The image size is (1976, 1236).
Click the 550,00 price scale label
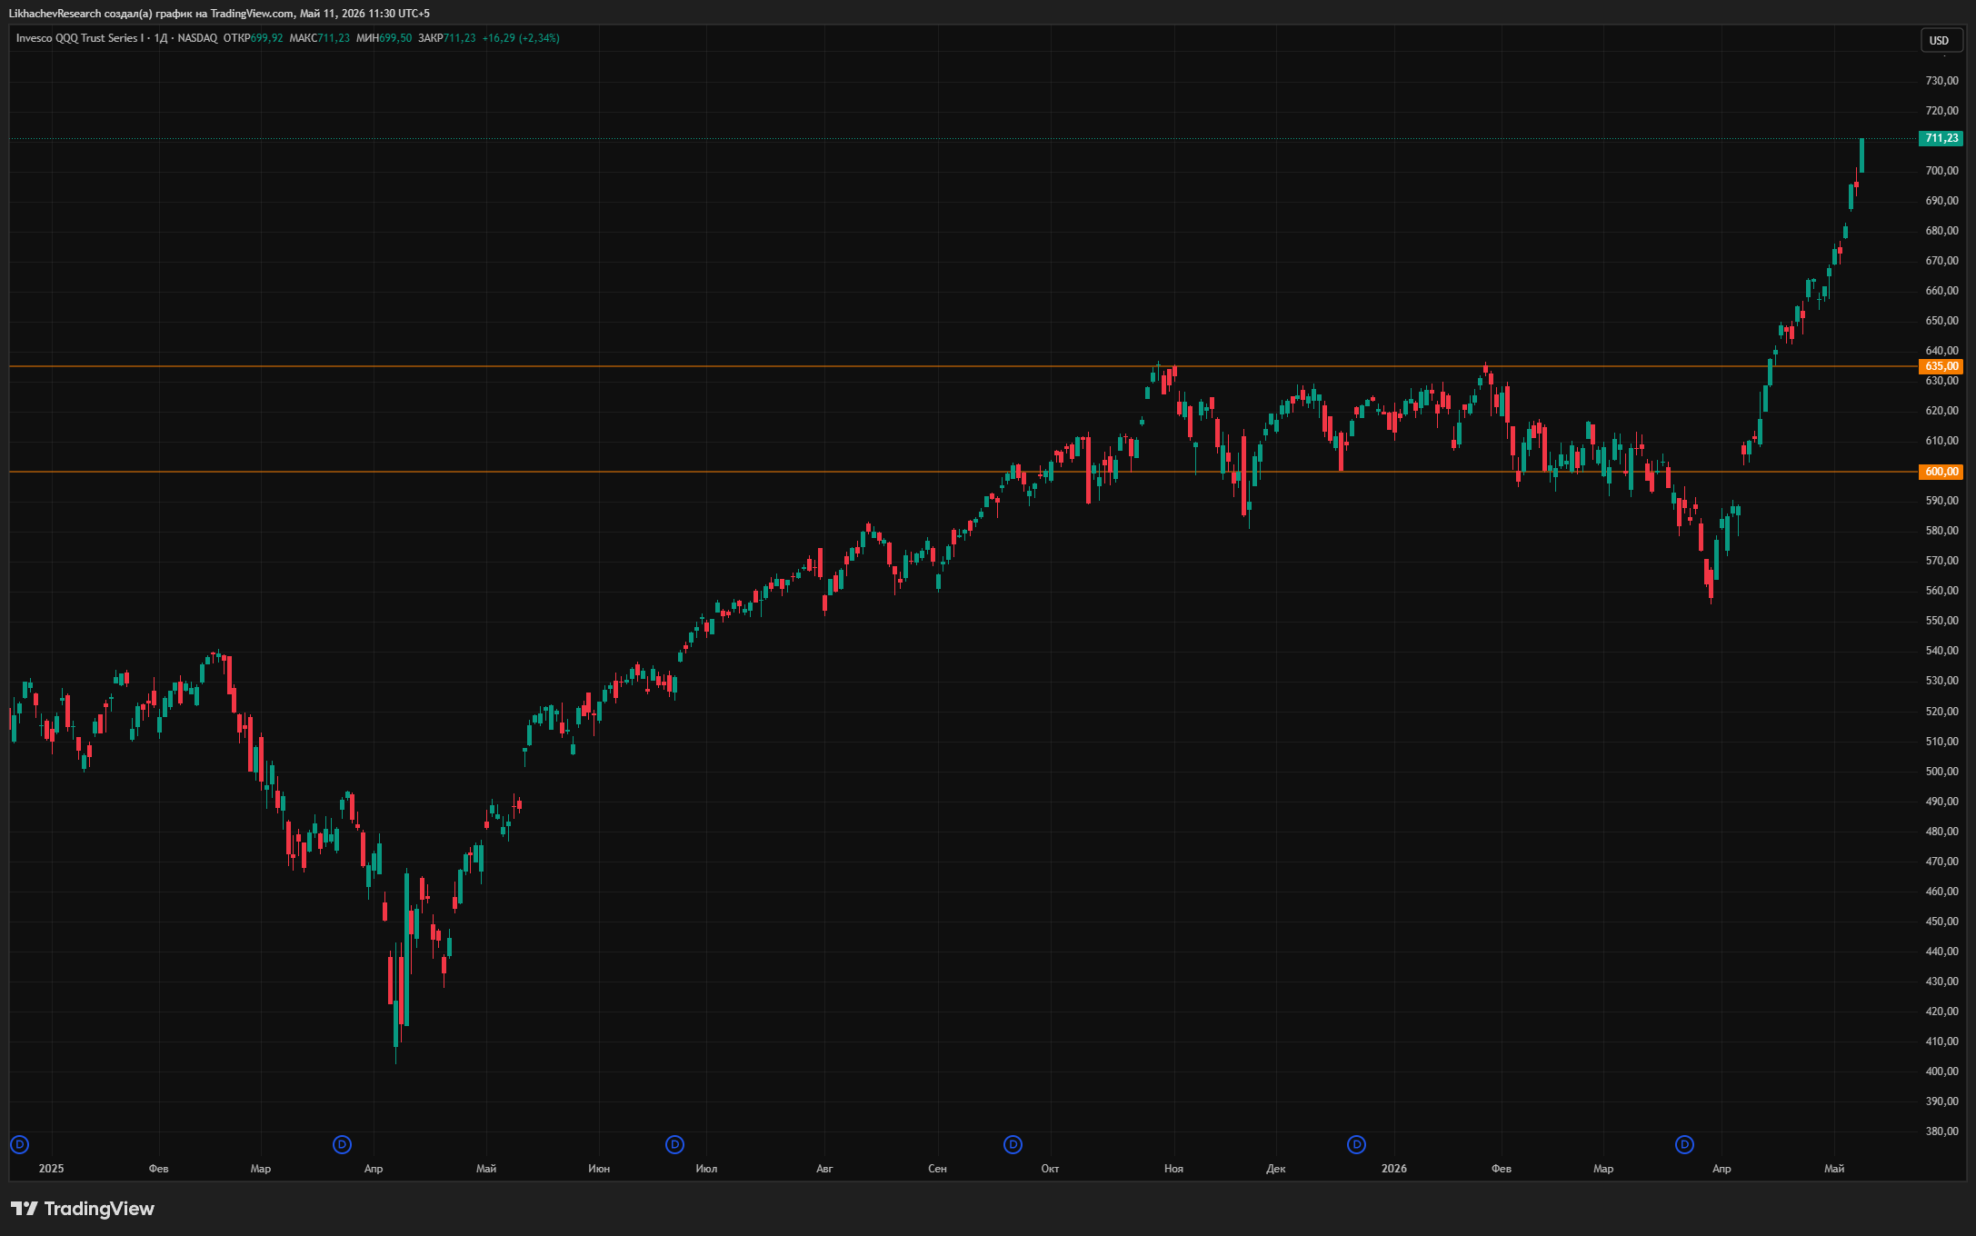point(1941,621)
